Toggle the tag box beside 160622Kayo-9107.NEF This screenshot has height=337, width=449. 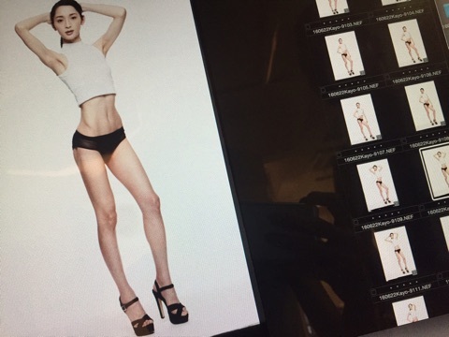click(x=339, y=154)
